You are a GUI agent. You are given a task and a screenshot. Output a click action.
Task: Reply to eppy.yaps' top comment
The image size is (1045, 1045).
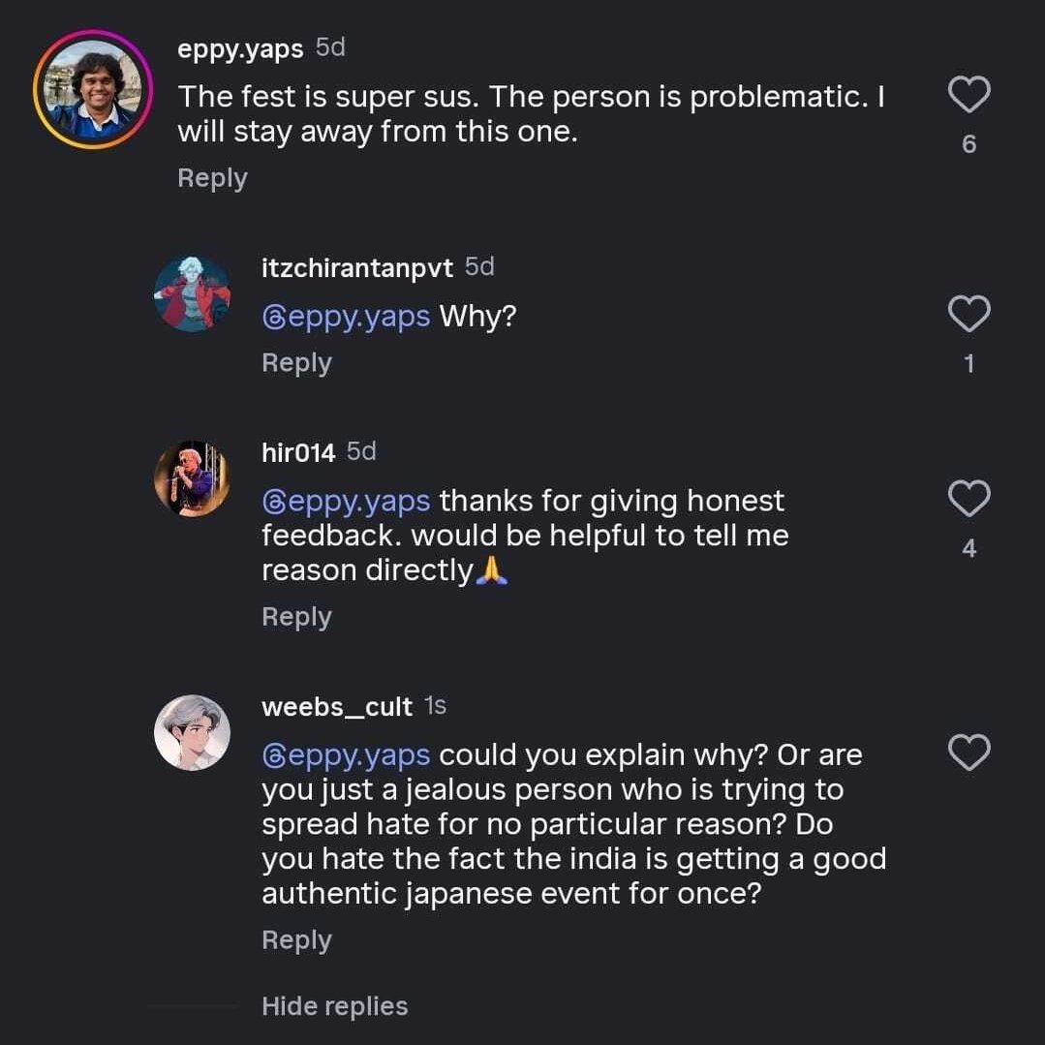point(212,178)
